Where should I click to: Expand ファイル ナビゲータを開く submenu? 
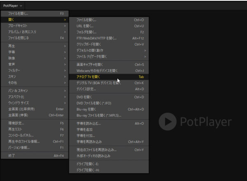[x=109, y=57]
